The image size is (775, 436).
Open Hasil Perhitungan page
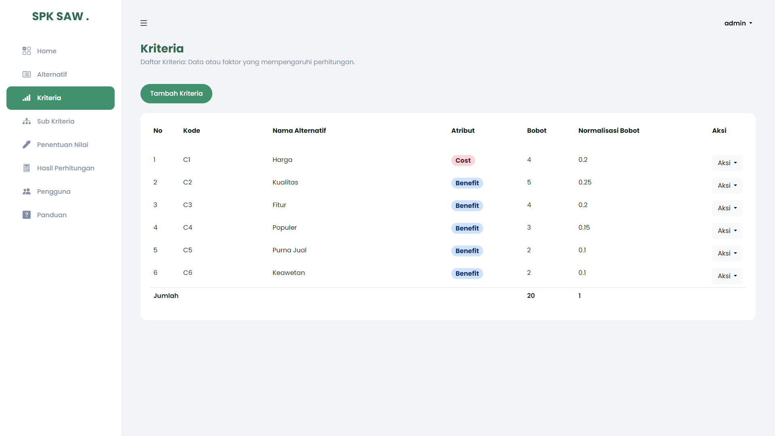pyautogui.click(x=61, y=168)
